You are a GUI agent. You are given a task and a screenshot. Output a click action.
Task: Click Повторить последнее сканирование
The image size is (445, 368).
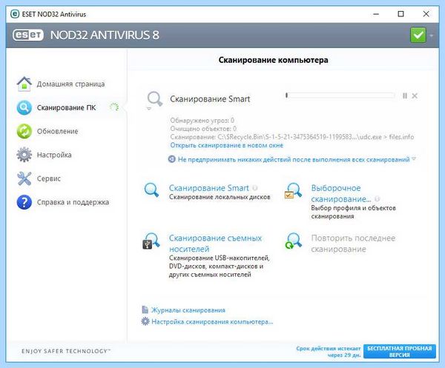353,244
